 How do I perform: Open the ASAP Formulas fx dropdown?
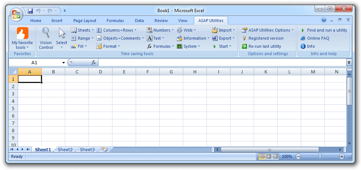coord(160,46)
